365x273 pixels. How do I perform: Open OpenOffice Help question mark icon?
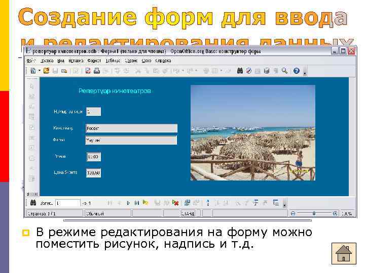point(297,71)
